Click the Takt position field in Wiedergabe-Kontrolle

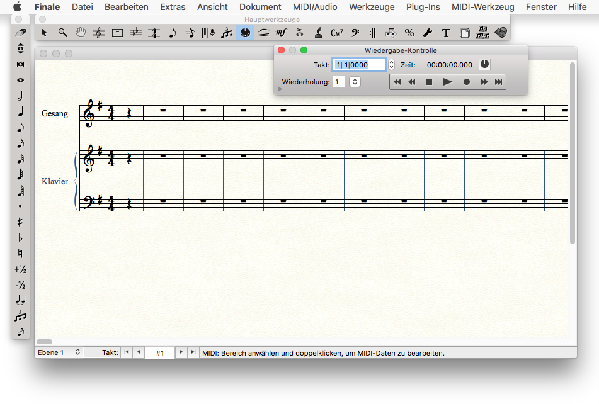tap(359, 65)
